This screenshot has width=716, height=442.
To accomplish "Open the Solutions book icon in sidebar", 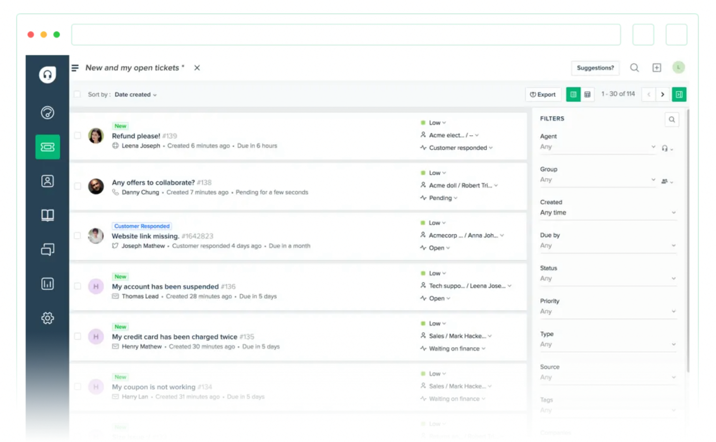I will coord(47,215).
